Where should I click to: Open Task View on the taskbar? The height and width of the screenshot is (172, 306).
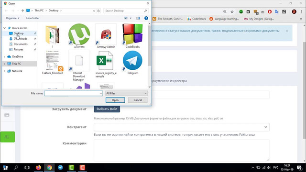point(27,168)
